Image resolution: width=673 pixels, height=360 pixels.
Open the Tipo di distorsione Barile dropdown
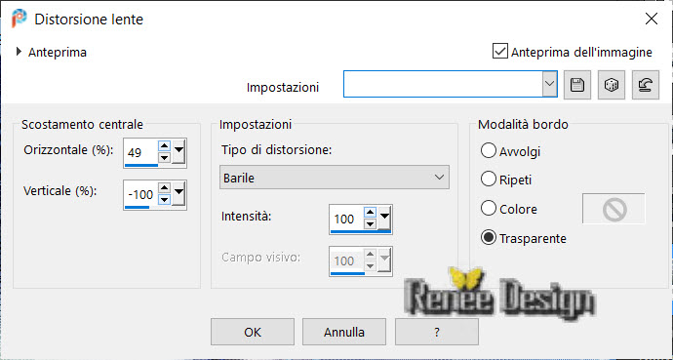(335, 178)
